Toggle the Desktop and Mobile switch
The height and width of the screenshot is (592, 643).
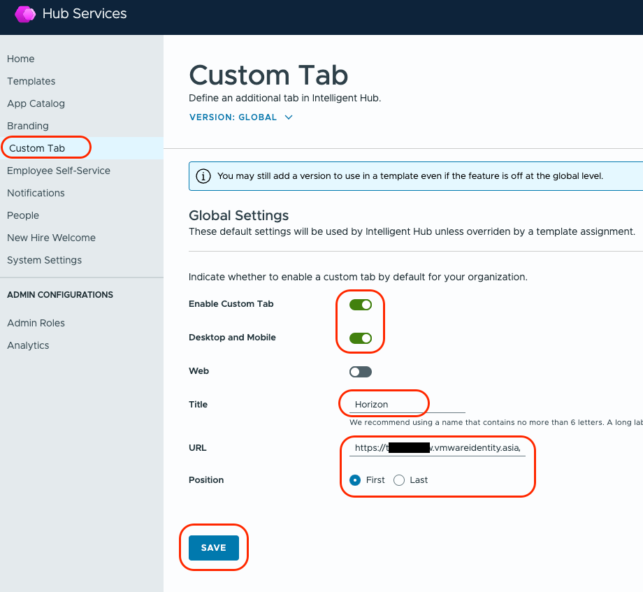tap(361, 338)
